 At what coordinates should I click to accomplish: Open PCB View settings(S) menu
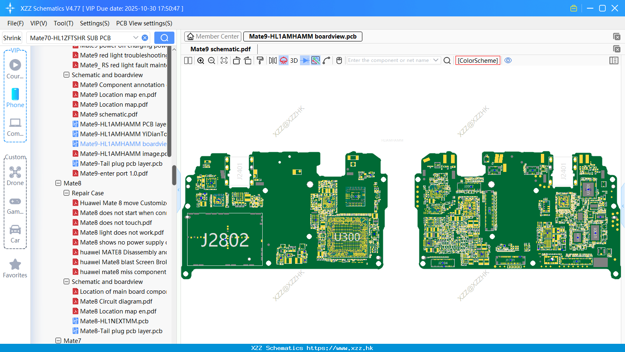[144, 23]
